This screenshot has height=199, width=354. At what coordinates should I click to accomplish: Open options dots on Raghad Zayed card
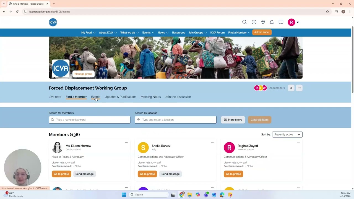299,143
